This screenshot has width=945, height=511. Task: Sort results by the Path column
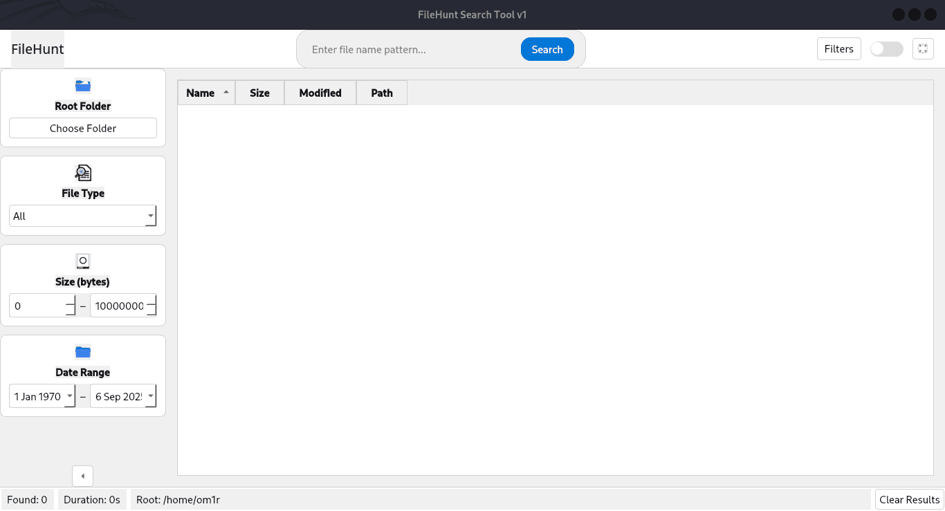click(x=382, y=93)
